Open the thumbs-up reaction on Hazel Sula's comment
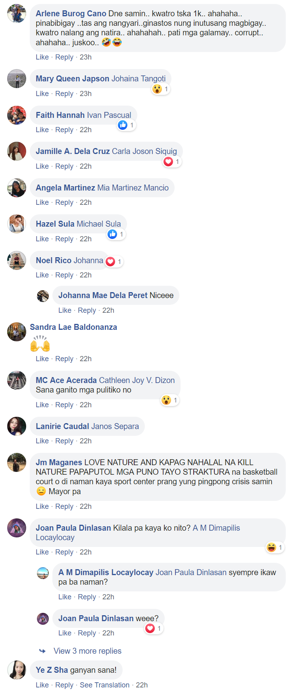 pos(116,234)
